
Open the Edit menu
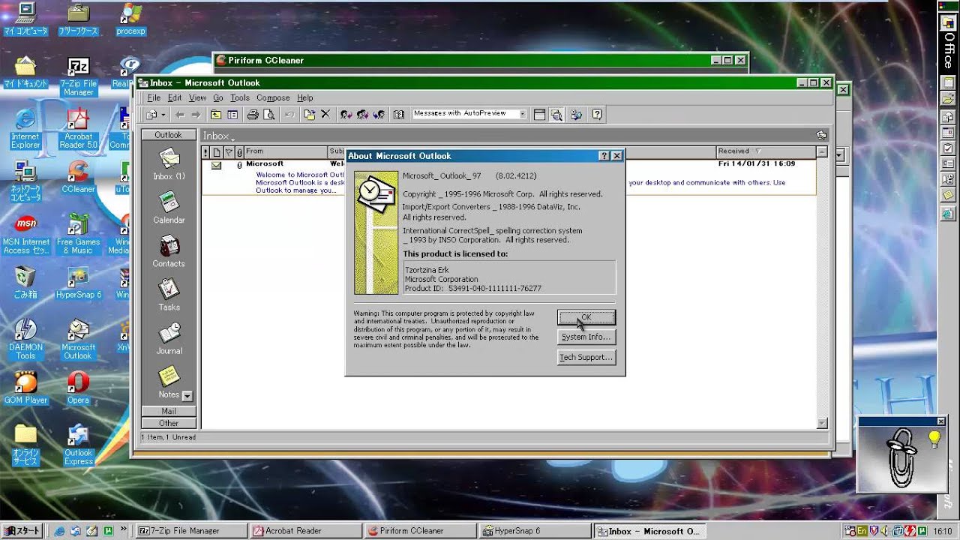175,97
